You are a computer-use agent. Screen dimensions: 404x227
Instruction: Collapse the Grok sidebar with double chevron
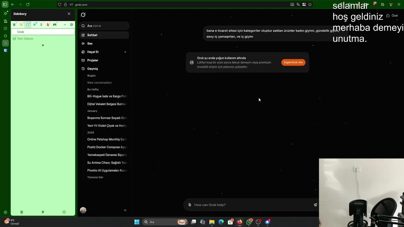pos(125,210)
